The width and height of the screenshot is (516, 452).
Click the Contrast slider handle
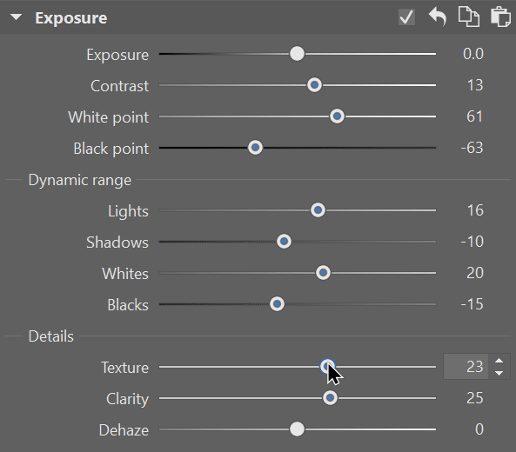314,85
